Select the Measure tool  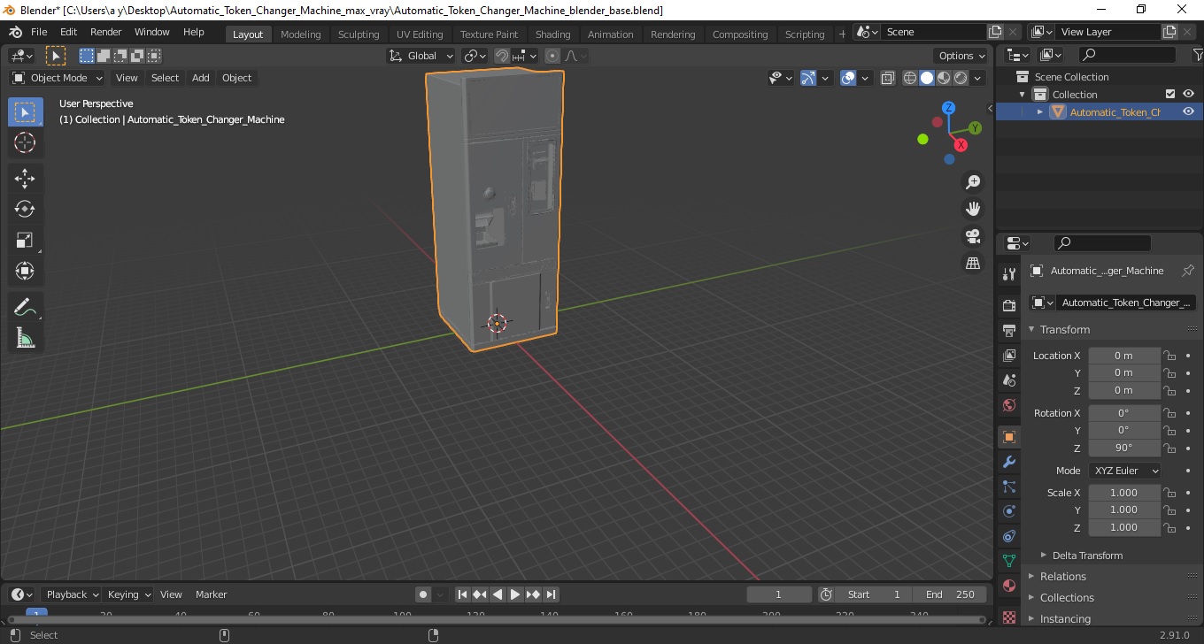25,338
